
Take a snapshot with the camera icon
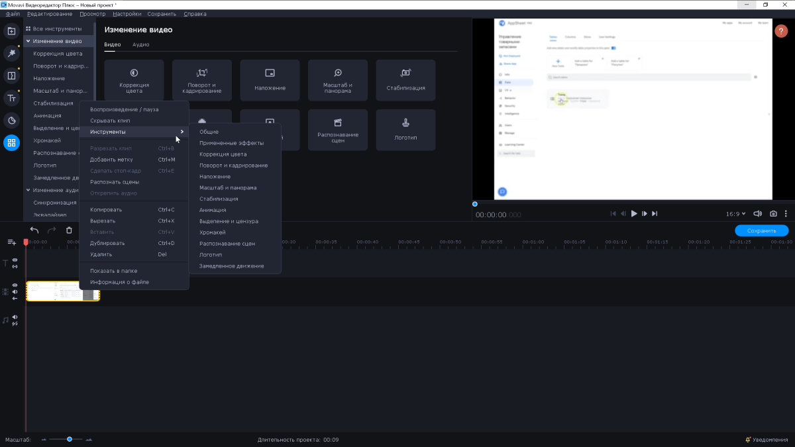(773, 214)
